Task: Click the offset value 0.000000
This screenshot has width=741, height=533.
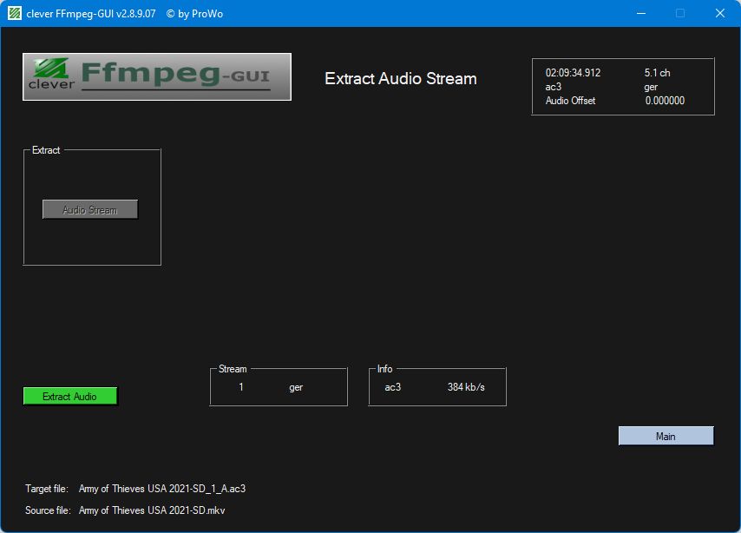Action: [x=665, y=100]
